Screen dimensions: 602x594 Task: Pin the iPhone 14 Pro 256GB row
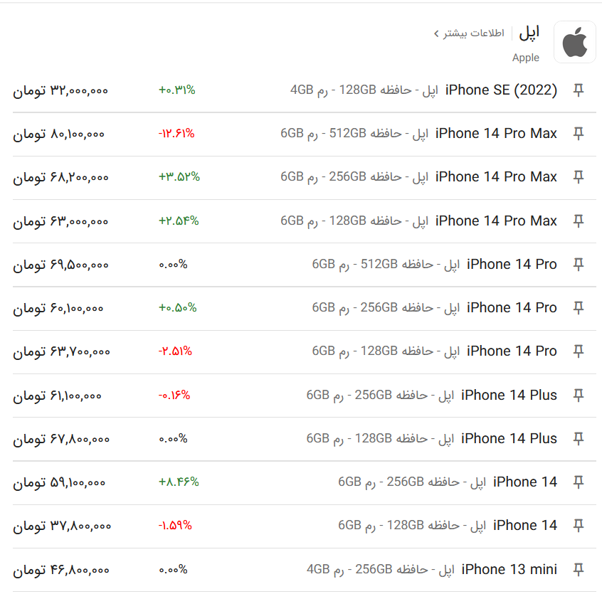pos(579,308)
